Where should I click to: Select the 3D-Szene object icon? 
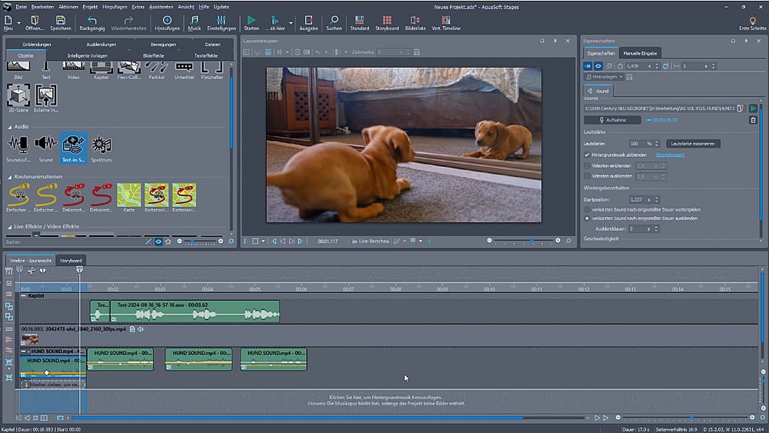(18, 95)
